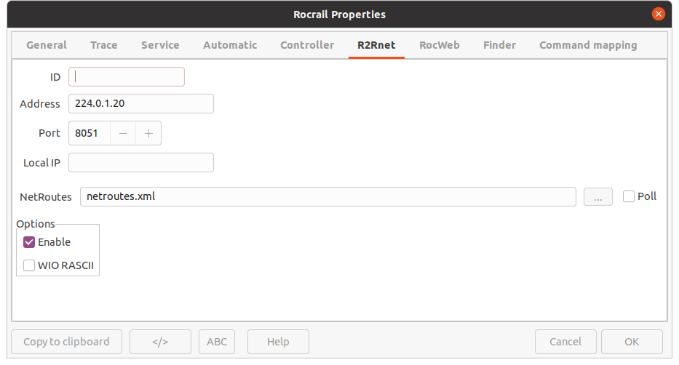Open the Finder tab
The image size is (679, 365).
pos(499,45)
